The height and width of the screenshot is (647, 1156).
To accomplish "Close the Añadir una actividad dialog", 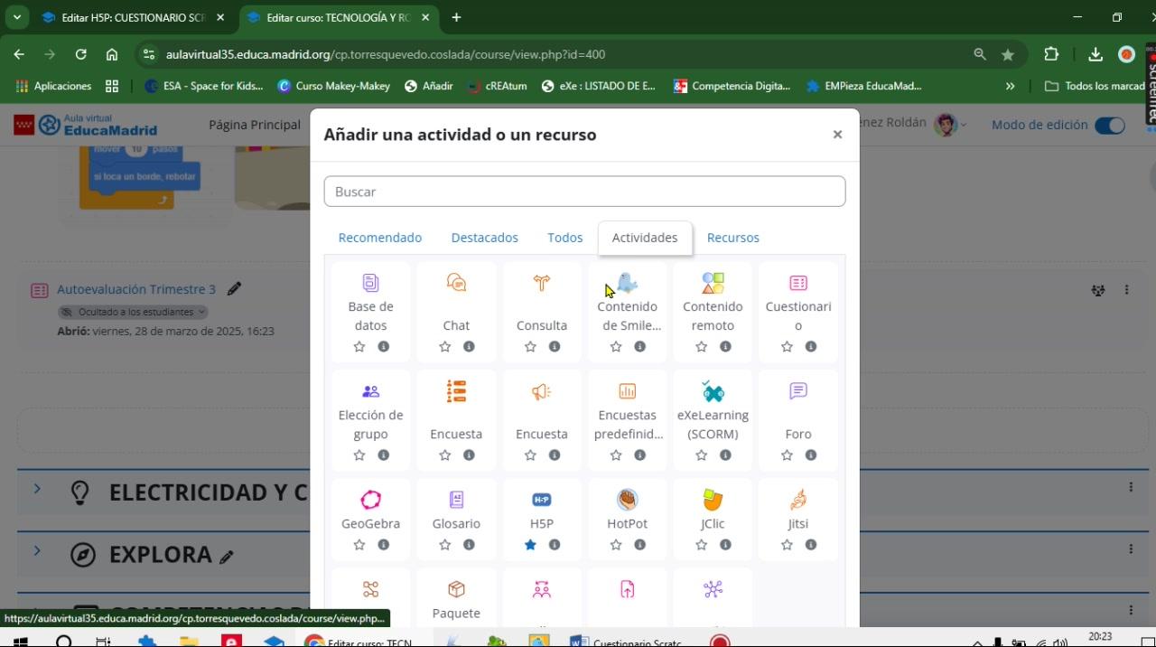I will (837, 135).
